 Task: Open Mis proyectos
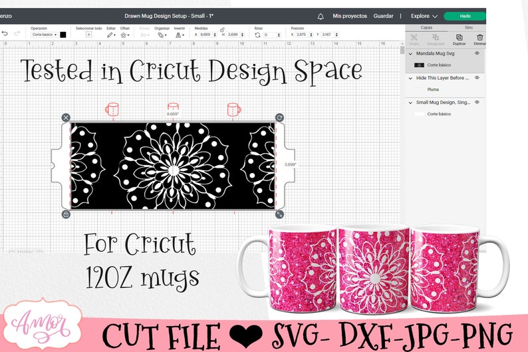pos(350,16)
